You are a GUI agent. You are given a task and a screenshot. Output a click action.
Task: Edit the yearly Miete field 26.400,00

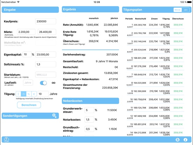coord(47,32)
